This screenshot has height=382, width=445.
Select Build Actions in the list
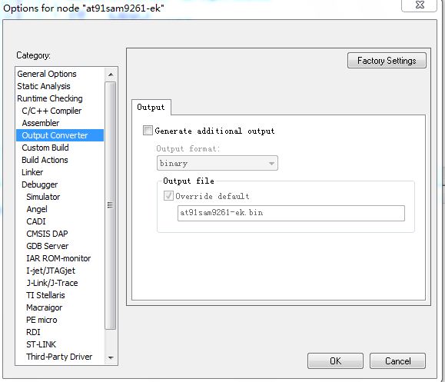point(45,160)
